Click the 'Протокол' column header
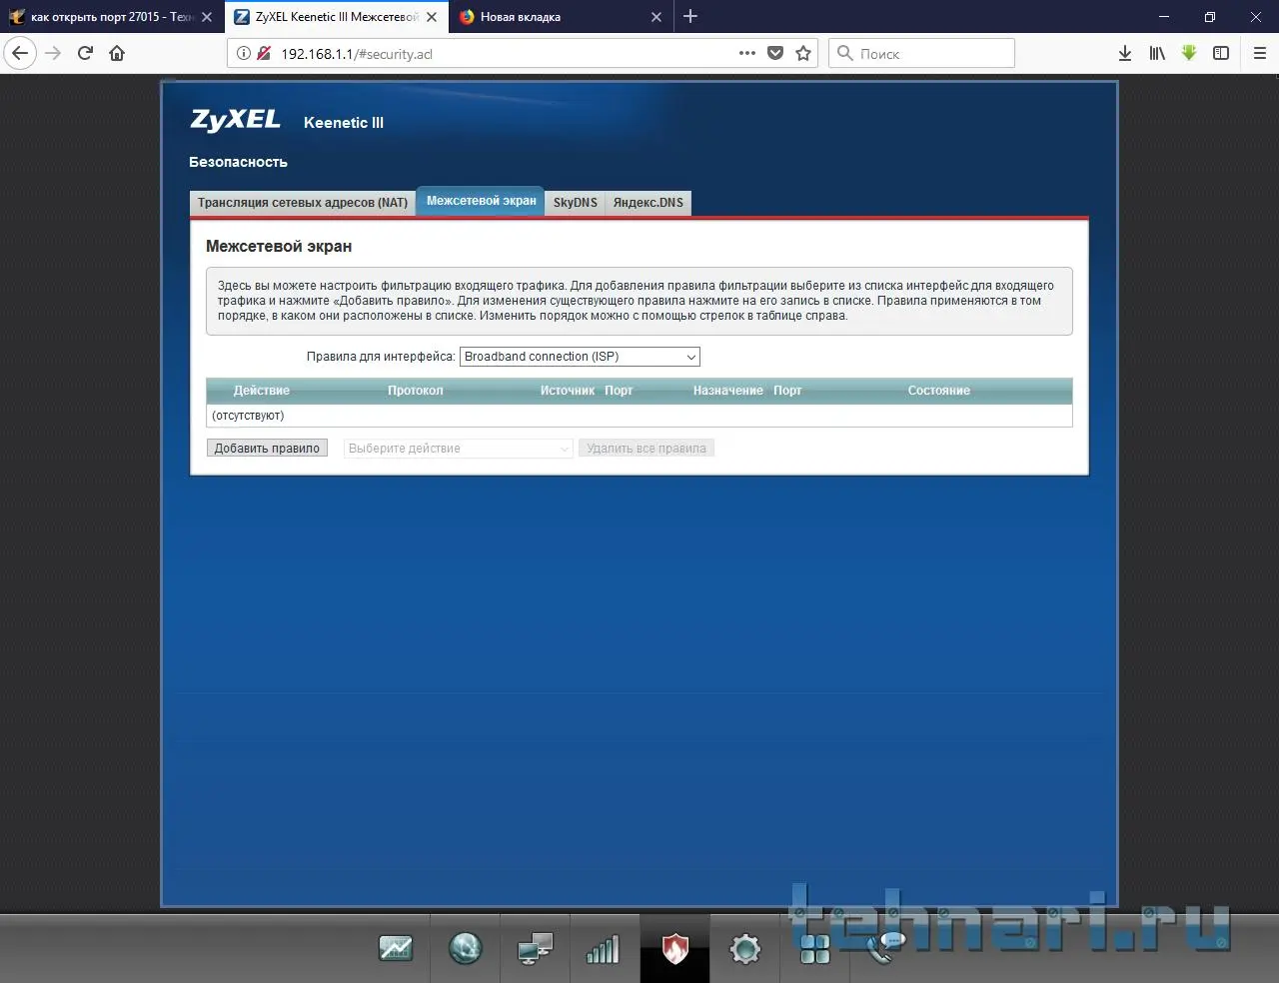This screenshot has height=983, width=1279. (416, 391)
